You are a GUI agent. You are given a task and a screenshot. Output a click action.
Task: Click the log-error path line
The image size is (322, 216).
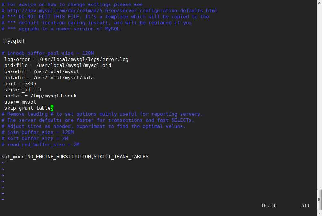pos(66,59)
